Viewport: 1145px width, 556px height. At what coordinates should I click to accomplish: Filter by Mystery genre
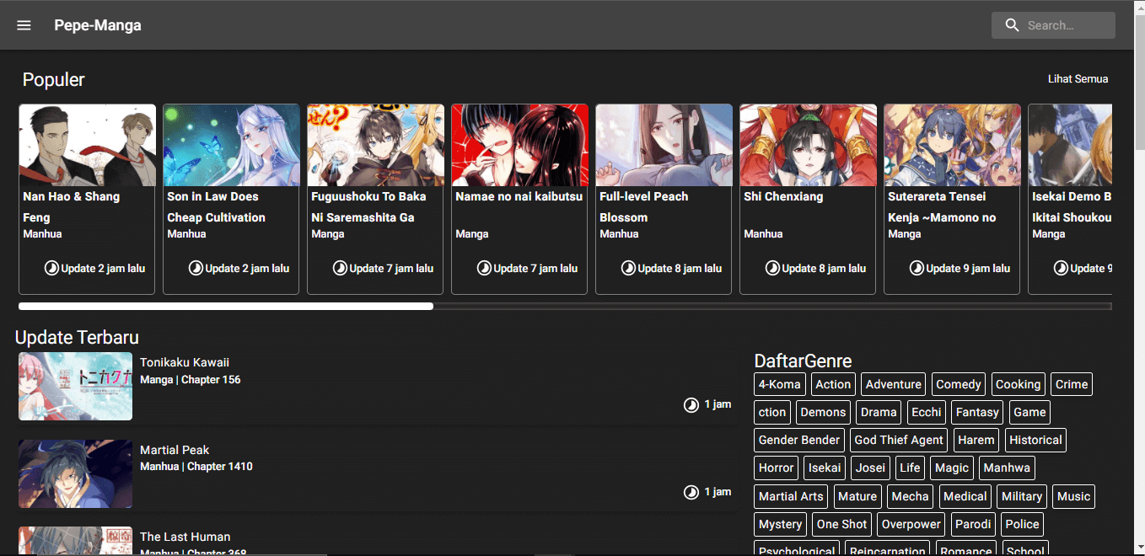point(780,524)
